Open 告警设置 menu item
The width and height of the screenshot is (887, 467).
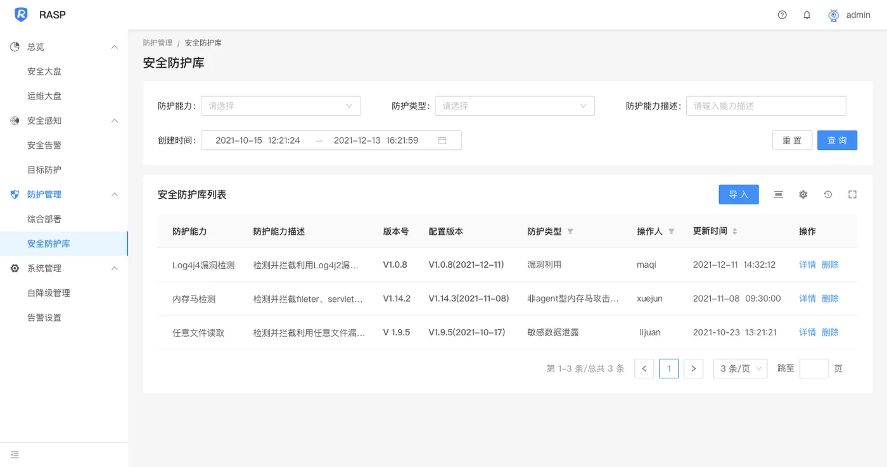coord(44,318)
